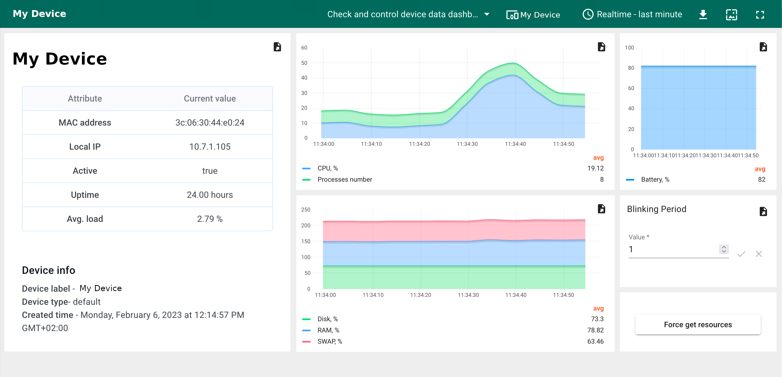Confirm the Blinking Period value with the checkmark
Image resolution: width=782 pixels, height=377 pixels.
[741, 254]
